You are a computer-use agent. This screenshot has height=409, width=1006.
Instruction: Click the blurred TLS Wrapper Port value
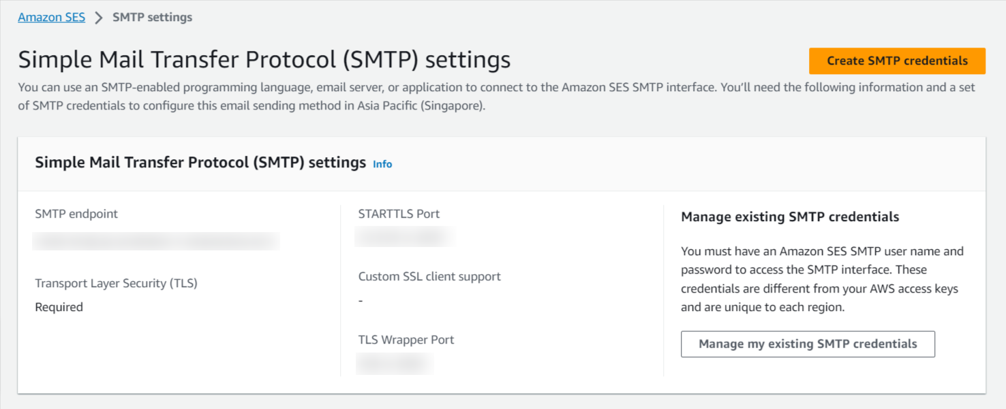click(x=395, y=363)
